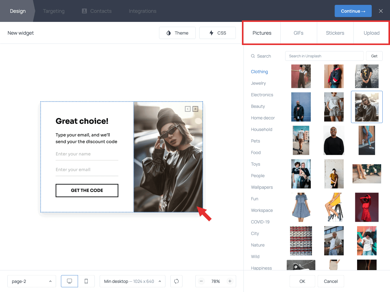
Task: Click the widget close X icon
Action: 196,109
